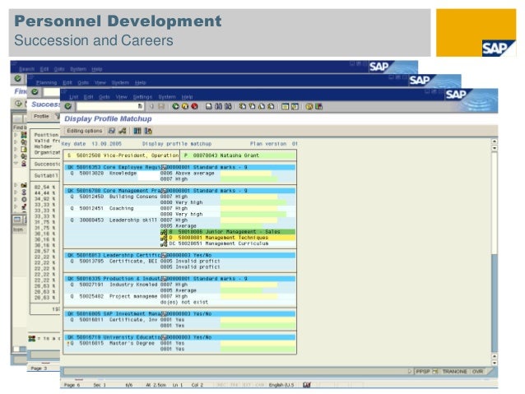
Task: Click the Generate Shortcut icon
Action: tap(295, 106)
